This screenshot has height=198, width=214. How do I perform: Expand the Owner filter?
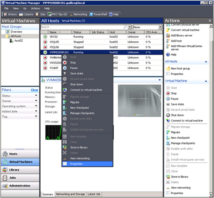pyautogui.click(x=36, y=101)
